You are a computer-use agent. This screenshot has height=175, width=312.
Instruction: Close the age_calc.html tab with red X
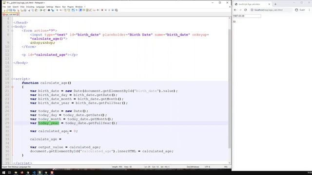tap(18, 15)
